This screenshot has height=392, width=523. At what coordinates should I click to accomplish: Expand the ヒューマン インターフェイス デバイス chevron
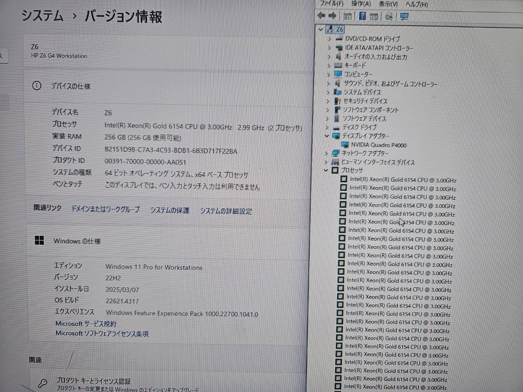point(326,162)
